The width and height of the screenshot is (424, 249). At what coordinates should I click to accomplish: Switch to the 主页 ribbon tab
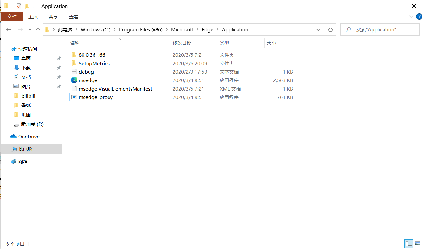point(33,17)
